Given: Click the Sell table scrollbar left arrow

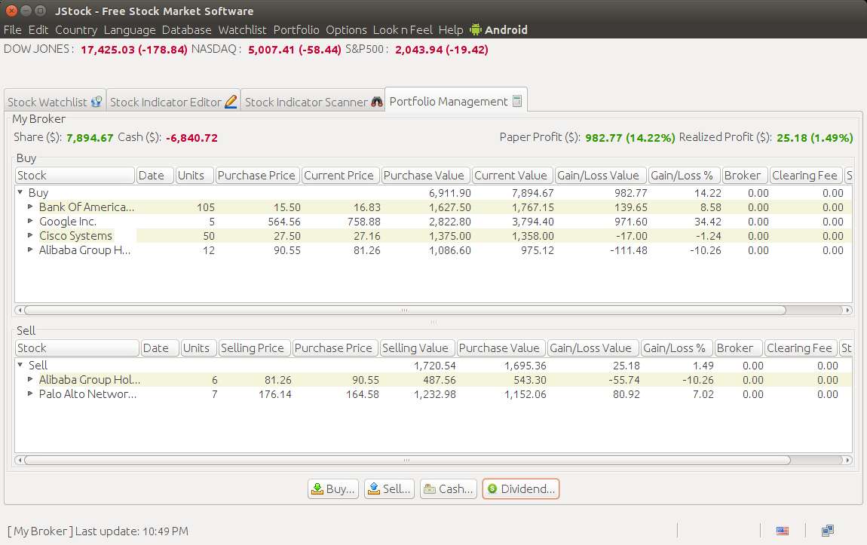Looking at the screenshot, I should pyautogui.click(x=20, y=460).
